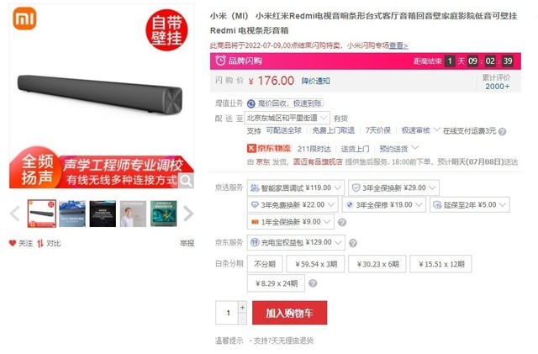Click 加入购物车 add to cart button
The image size is (538, 354).
pyautogui.click(x=289, y=313)
